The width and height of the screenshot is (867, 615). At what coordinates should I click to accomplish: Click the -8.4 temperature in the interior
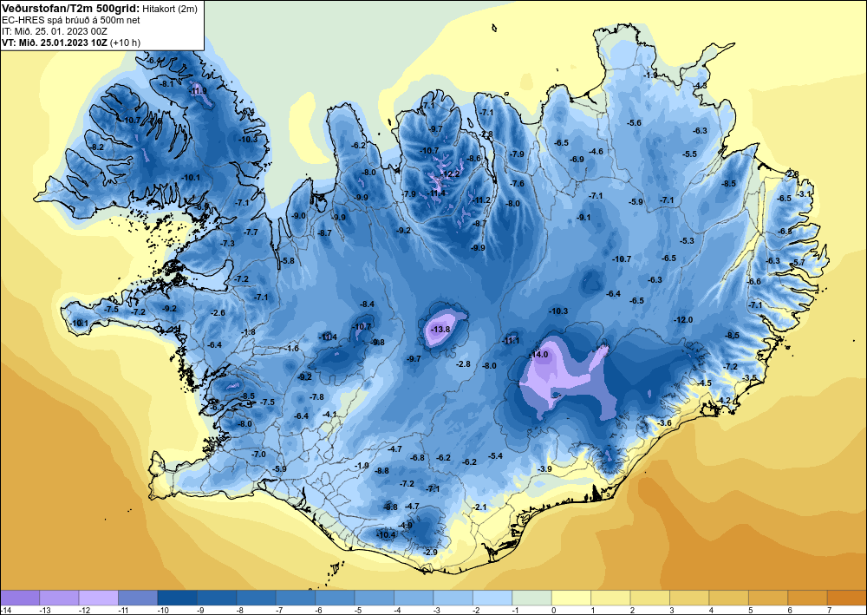click(x=367, y=304)
